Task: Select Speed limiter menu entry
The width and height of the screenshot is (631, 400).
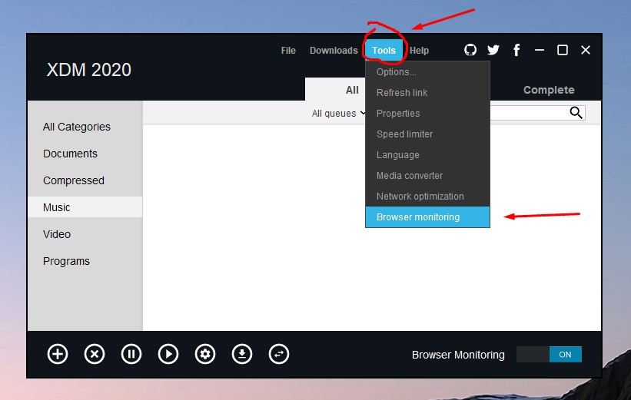Action: pyautogui.click(x=427, y=134)
